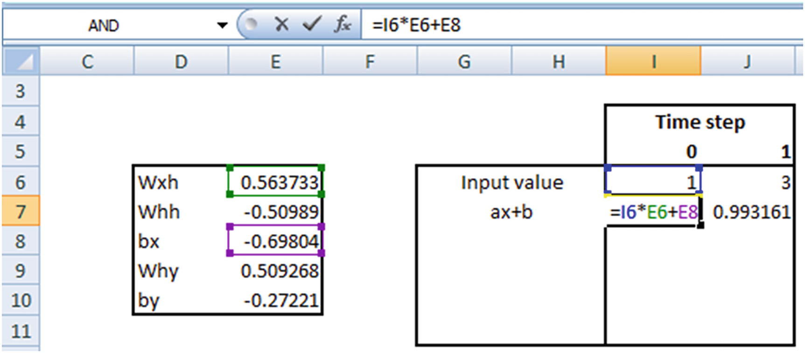Select row 5 header
Viewport: 805px width, 353px height.
point(21,151)
